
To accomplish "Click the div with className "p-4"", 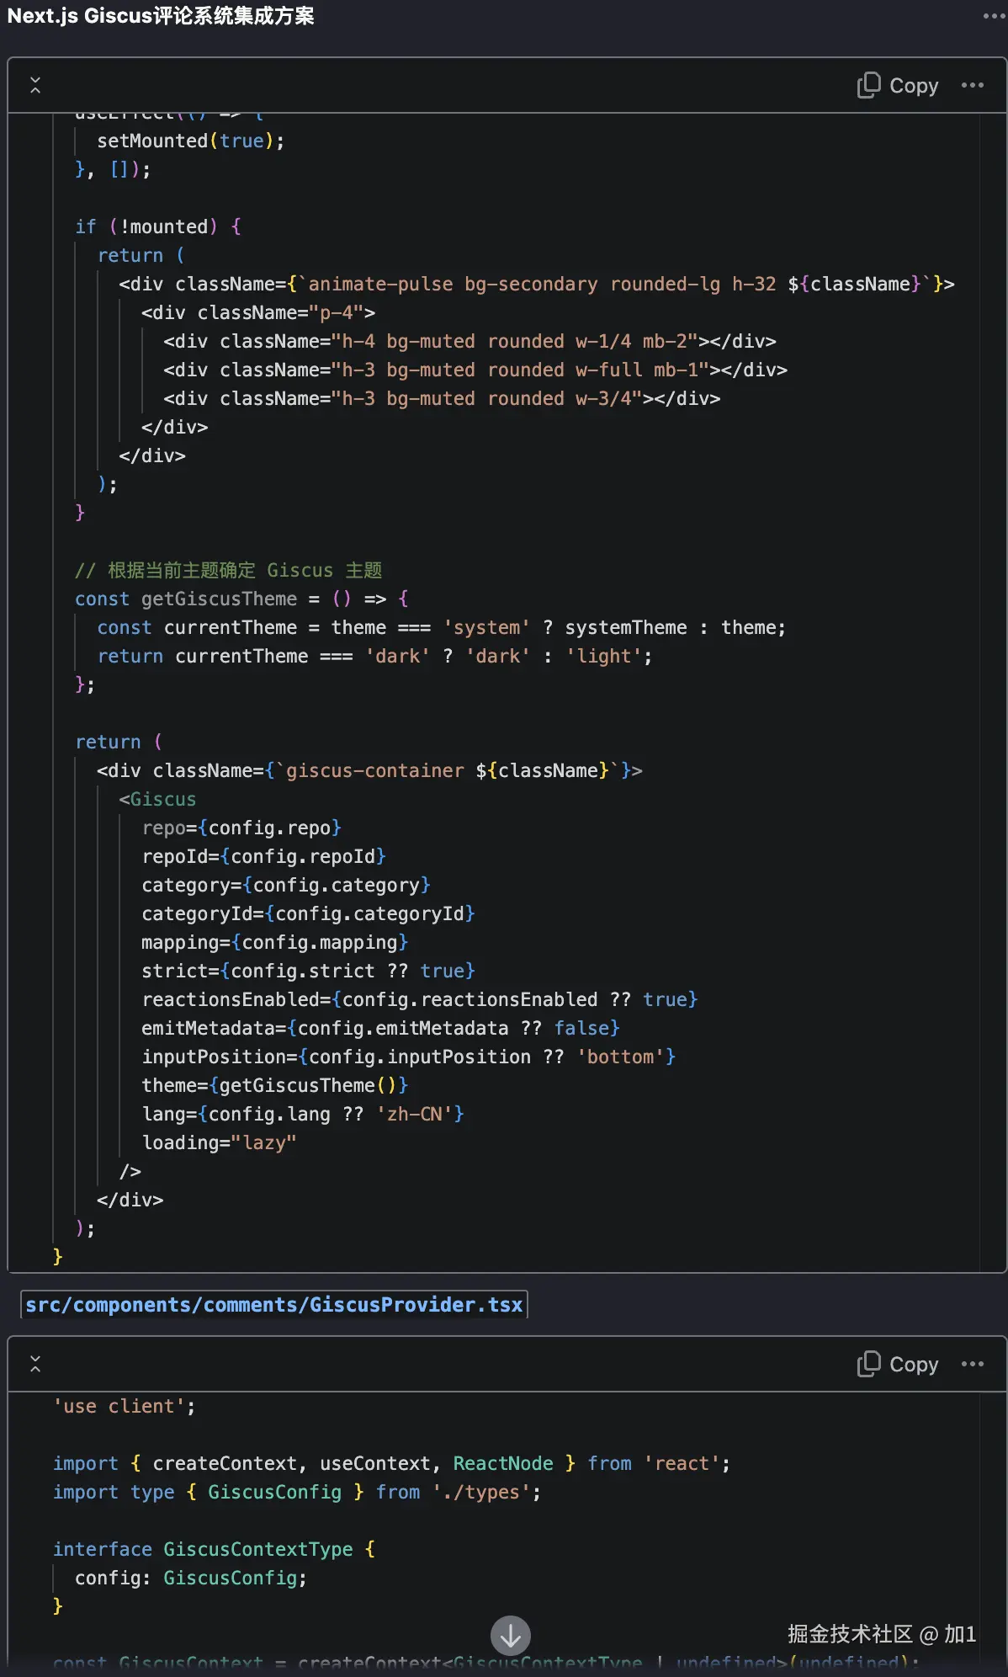I will 258,312.
